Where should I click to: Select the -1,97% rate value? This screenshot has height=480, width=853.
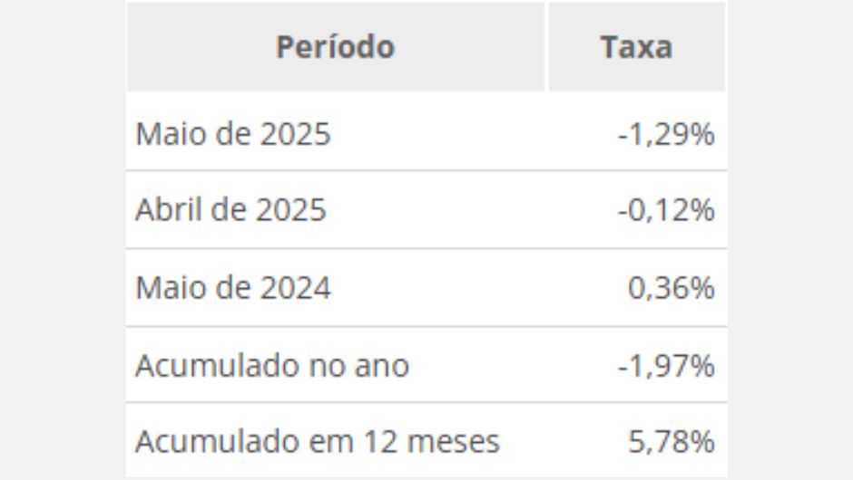click(666, 365)
